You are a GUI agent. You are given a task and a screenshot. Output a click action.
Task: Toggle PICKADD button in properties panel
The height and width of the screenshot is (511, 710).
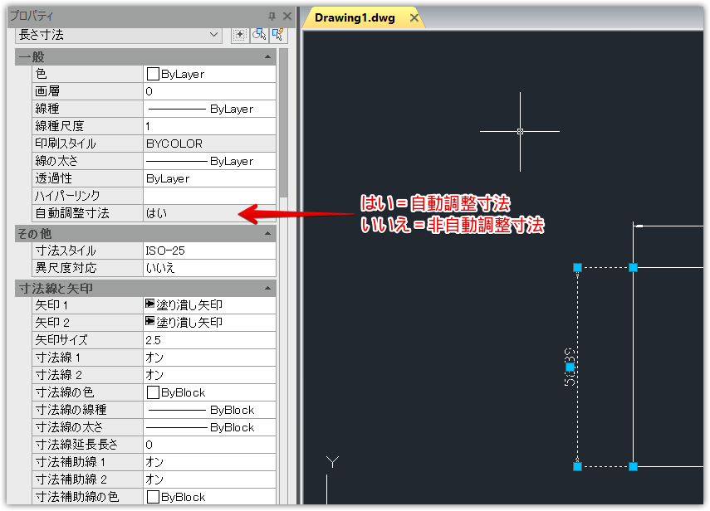point(239,34)
